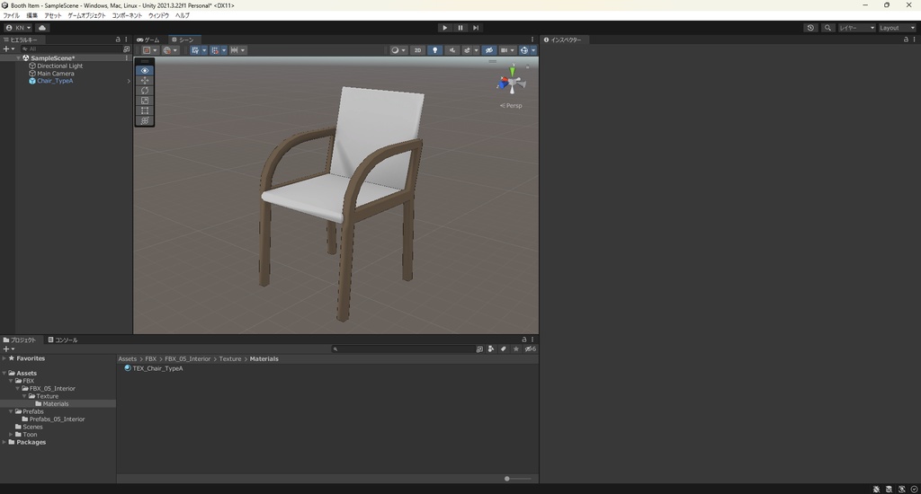Image resolution: width=921 pixels, height=494 pixels.
Task: Open the ゲームオブジェクト menu
Action: click(x=86, y=15)
